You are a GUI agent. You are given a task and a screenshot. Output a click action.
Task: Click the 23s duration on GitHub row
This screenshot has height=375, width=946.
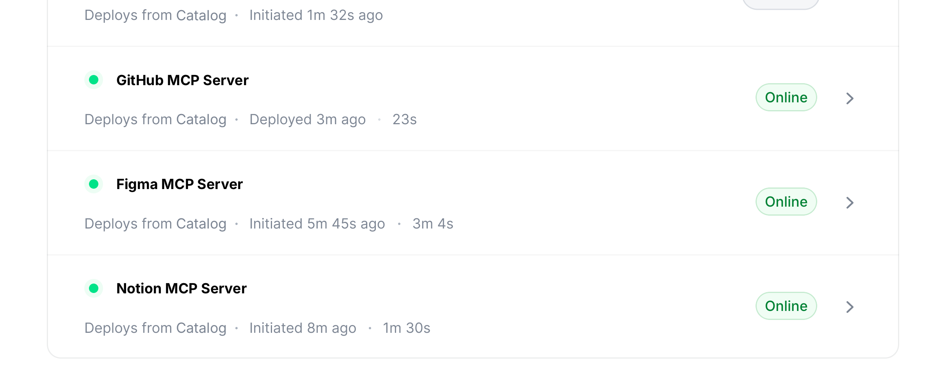pos(405,120)
